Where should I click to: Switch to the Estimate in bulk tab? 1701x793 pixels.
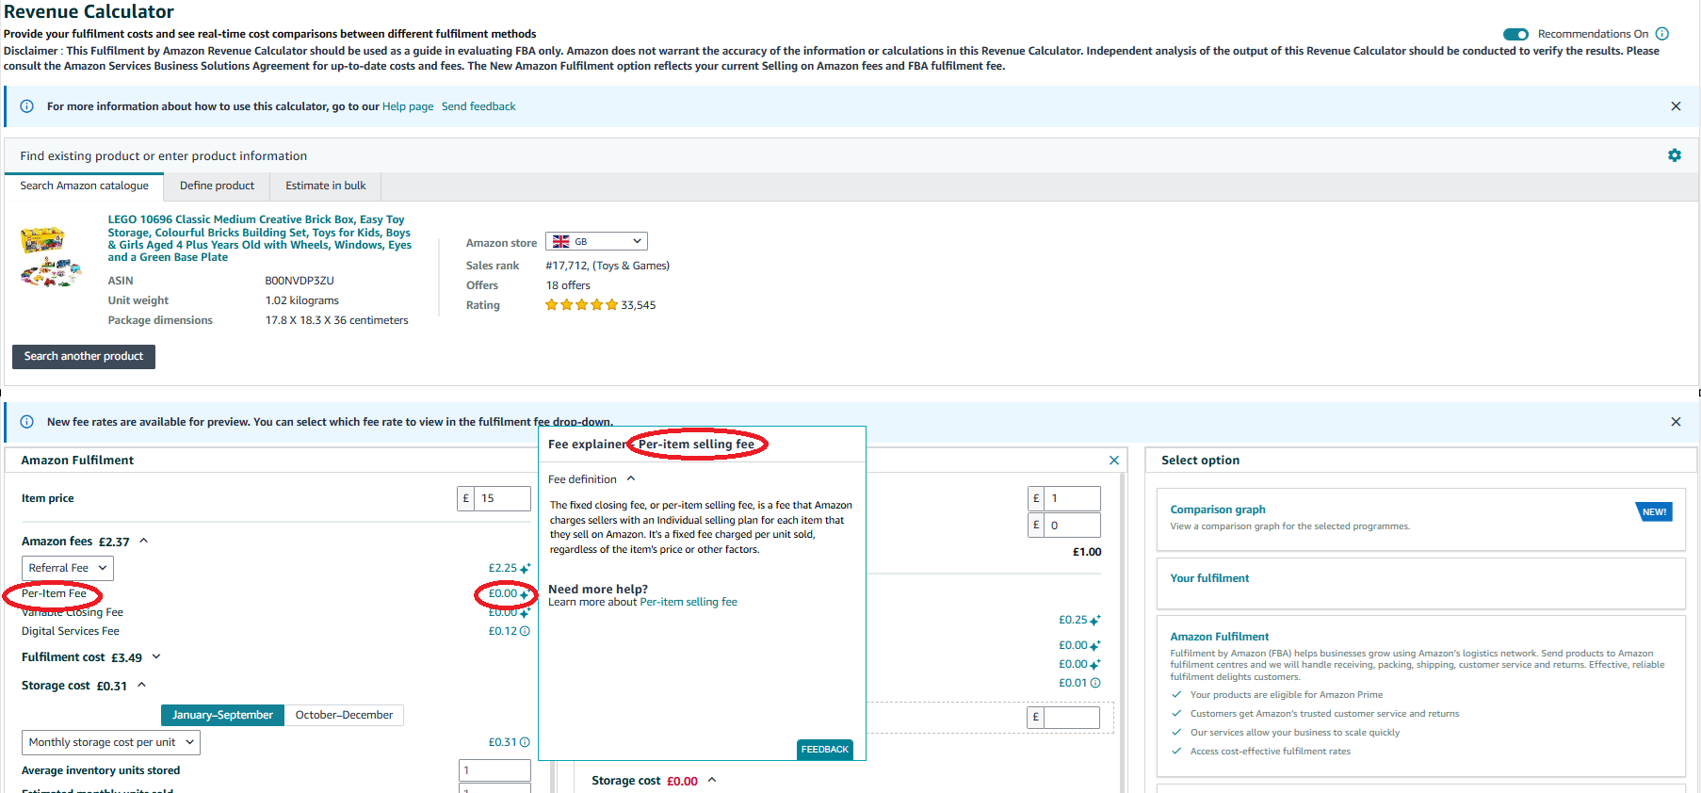pyautogui.click(x=326, y=186)
